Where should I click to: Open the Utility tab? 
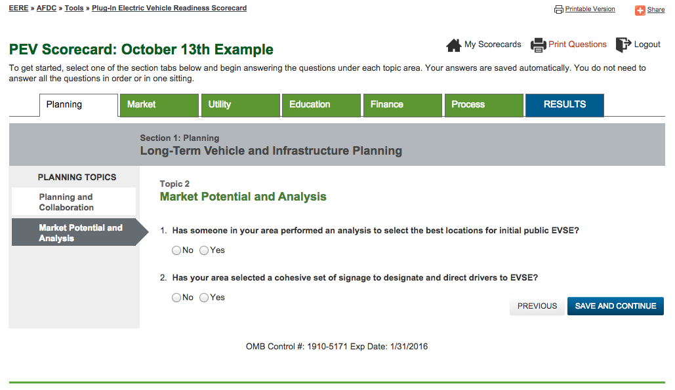tap(240, 105)
